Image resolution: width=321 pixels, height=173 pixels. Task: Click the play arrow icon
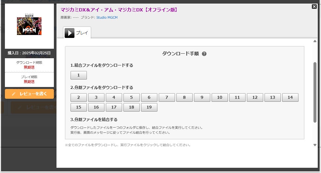tap(70, 33)
